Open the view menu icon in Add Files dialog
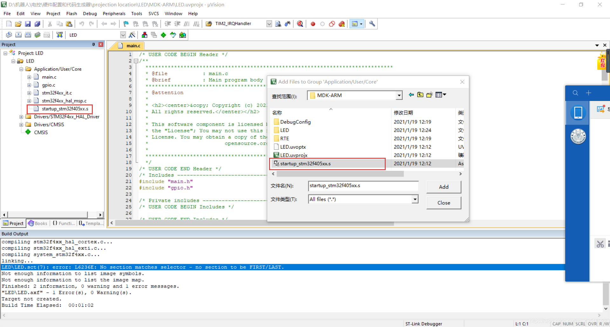The image size is (610, 327). 441,95
